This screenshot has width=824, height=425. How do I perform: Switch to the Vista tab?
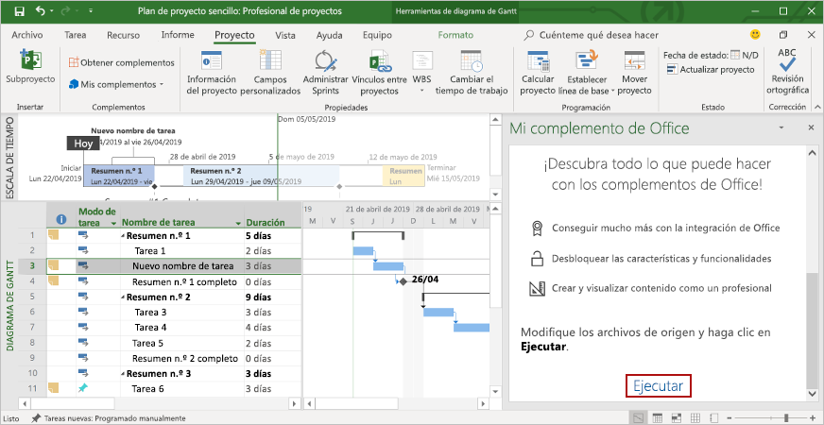pyautogui.click(x=285, y=35)
